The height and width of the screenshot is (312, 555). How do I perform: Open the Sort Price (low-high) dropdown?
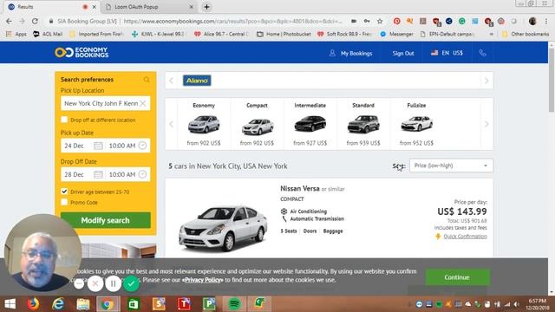pyautogui.click(x=451, y=166)
